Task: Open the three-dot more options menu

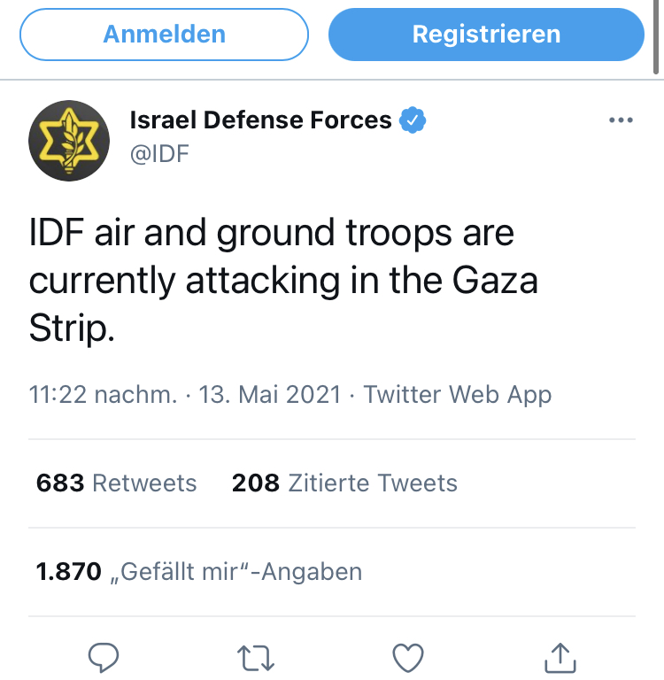Action: [x=621, y=120]
